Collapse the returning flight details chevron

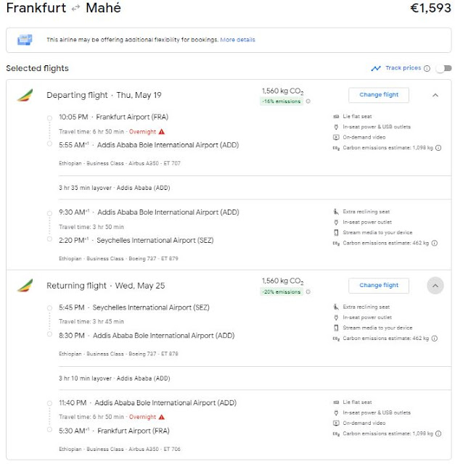pos(435,286)
